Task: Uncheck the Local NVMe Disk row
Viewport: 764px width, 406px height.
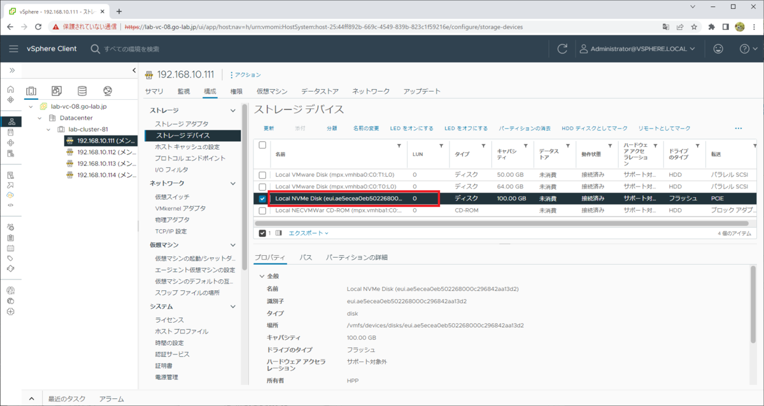Action: click(x=262, y=199)
